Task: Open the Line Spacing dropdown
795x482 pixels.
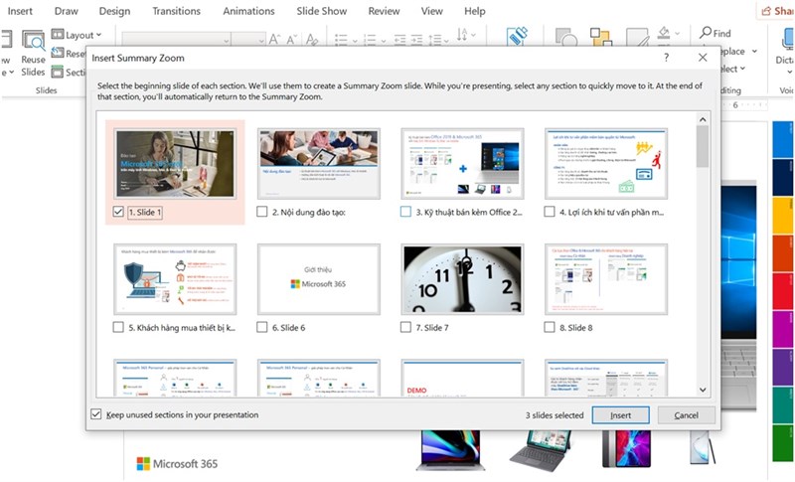Action: pos(438,40)
